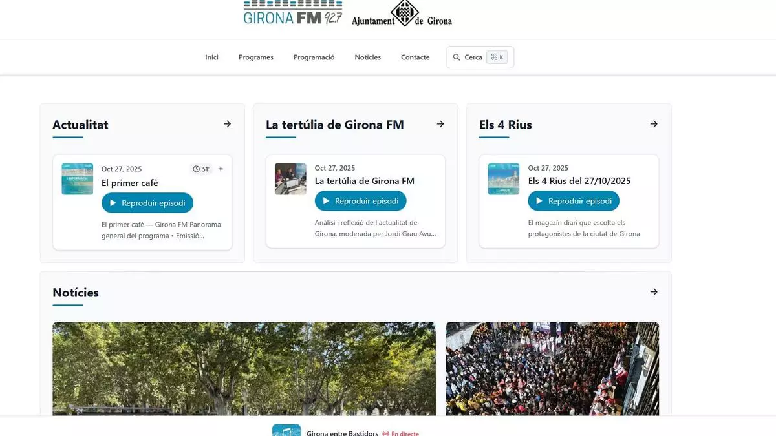The height and width of the screenshot is (436, 776).
Task: Go to the Inici menu item
Action: click(x=211, y=57)
